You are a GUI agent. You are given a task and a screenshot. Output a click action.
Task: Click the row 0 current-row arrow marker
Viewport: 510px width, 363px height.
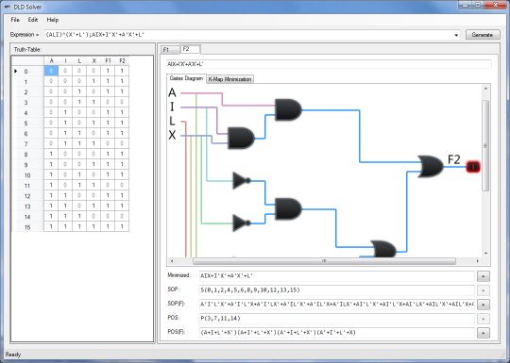click(x=15, y=71)
